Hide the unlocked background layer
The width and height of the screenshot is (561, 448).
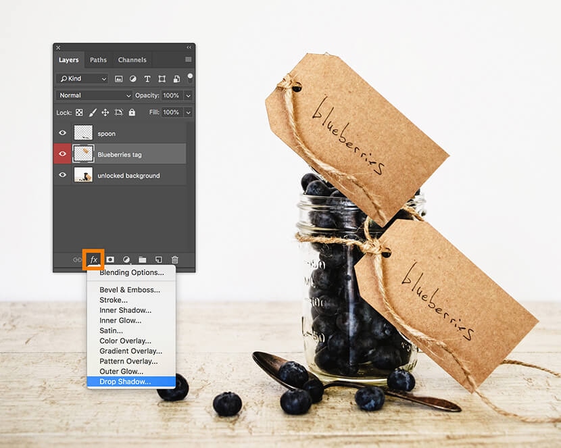(x=63, y=176)
